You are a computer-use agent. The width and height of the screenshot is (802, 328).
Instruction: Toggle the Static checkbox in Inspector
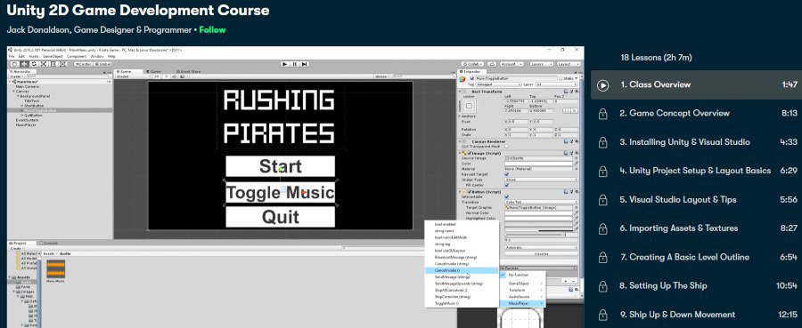tap(561, 78)
